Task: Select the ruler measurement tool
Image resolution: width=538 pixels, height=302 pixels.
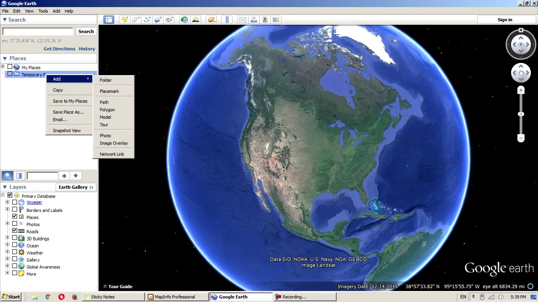Action: 227,20
